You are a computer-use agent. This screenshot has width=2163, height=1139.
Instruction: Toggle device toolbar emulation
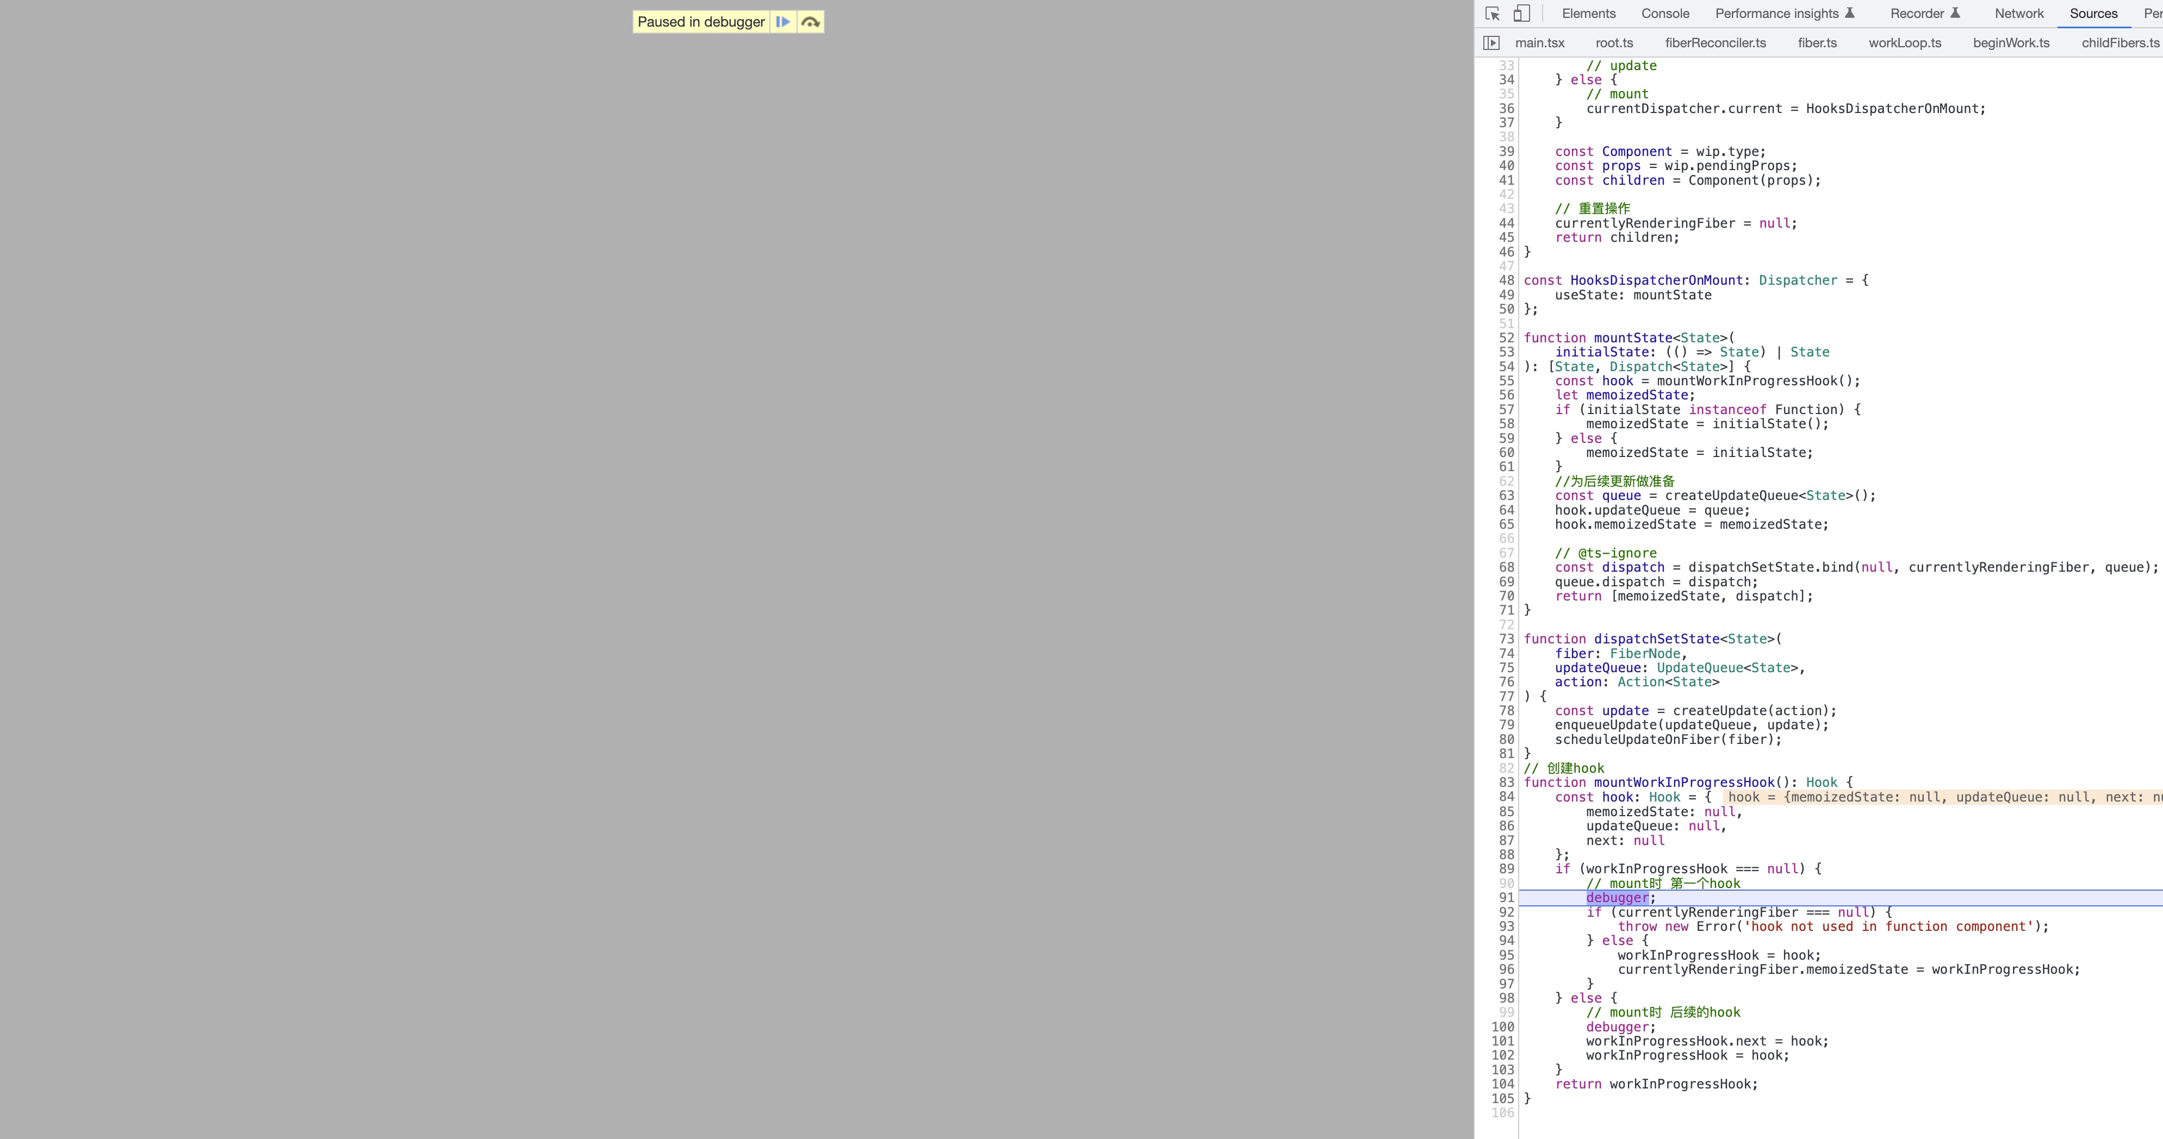pyautogui.click(x=1521, y=14)
